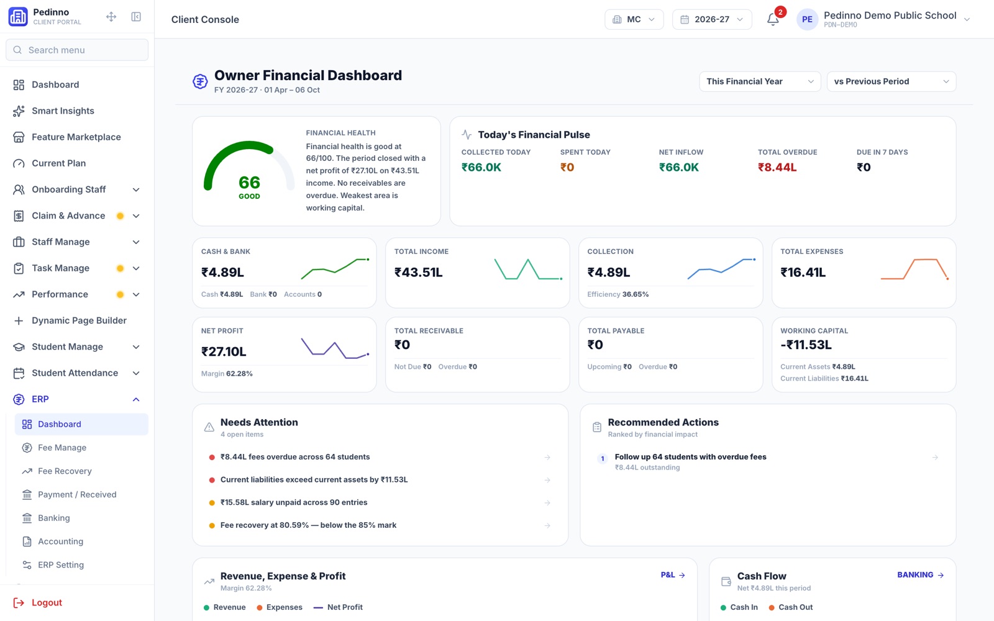The height and width of the screenshot is (621, 994).
Task: Click the Feature Marketplace store icon
Action: [19, 137]
